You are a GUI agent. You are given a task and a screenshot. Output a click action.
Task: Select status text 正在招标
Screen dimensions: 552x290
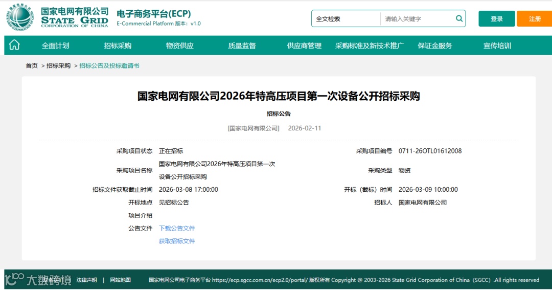click(x=171, y=151)
